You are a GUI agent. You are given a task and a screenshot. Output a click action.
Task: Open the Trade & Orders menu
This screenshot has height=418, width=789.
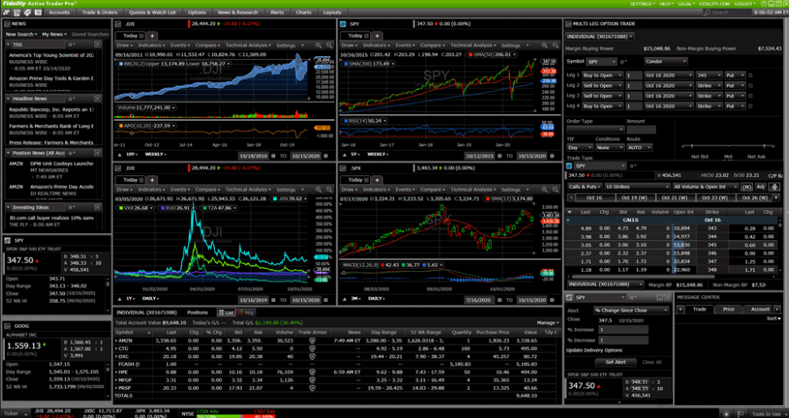pyautogui.click(x=100, y=12)
